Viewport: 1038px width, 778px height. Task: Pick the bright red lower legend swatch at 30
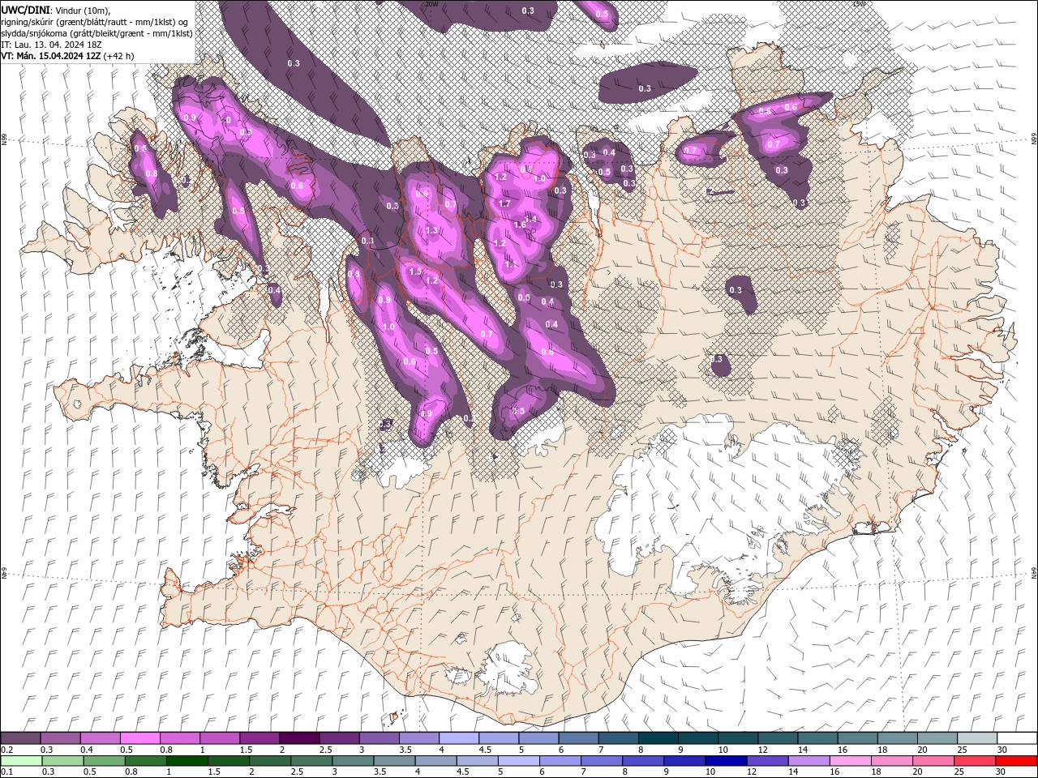(x=1015, y=761)
